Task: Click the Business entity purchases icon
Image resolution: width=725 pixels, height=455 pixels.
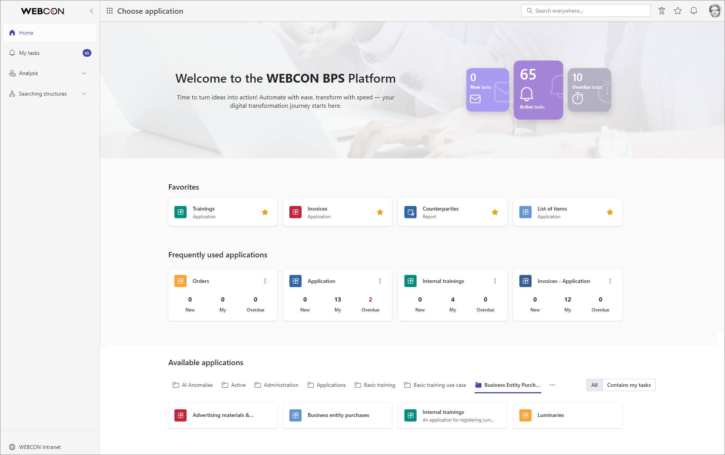Action: pos(295,415)
